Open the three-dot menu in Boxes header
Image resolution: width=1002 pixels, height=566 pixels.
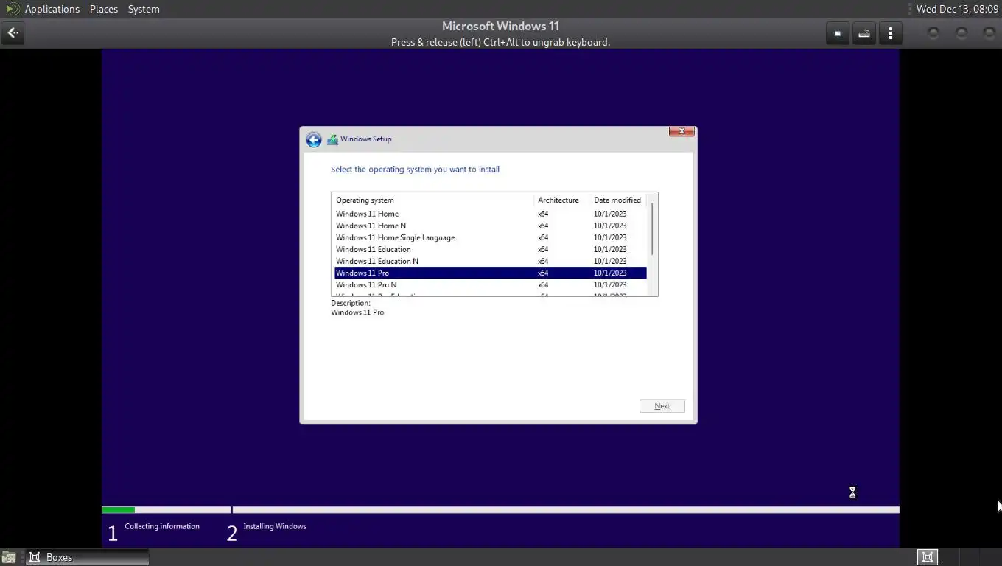point(891,33)
